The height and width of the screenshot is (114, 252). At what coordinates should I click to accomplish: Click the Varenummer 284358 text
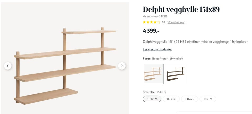point(155,16)
